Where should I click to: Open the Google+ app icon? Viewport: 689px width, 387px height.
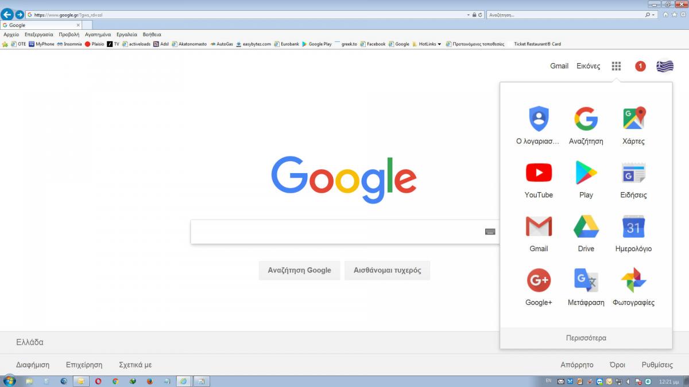click(539, 280)
